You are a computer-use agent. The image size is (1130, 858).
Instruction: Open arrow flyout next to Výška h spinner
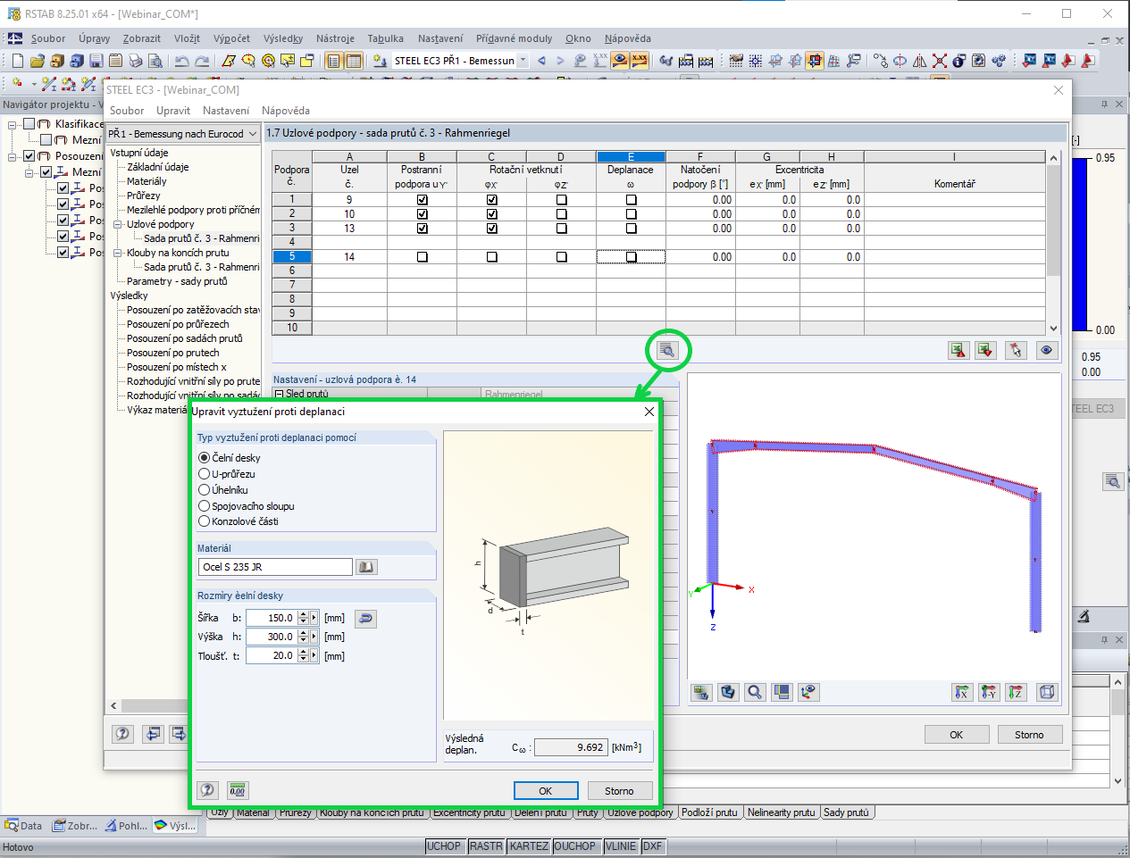(x=314, y=637)
